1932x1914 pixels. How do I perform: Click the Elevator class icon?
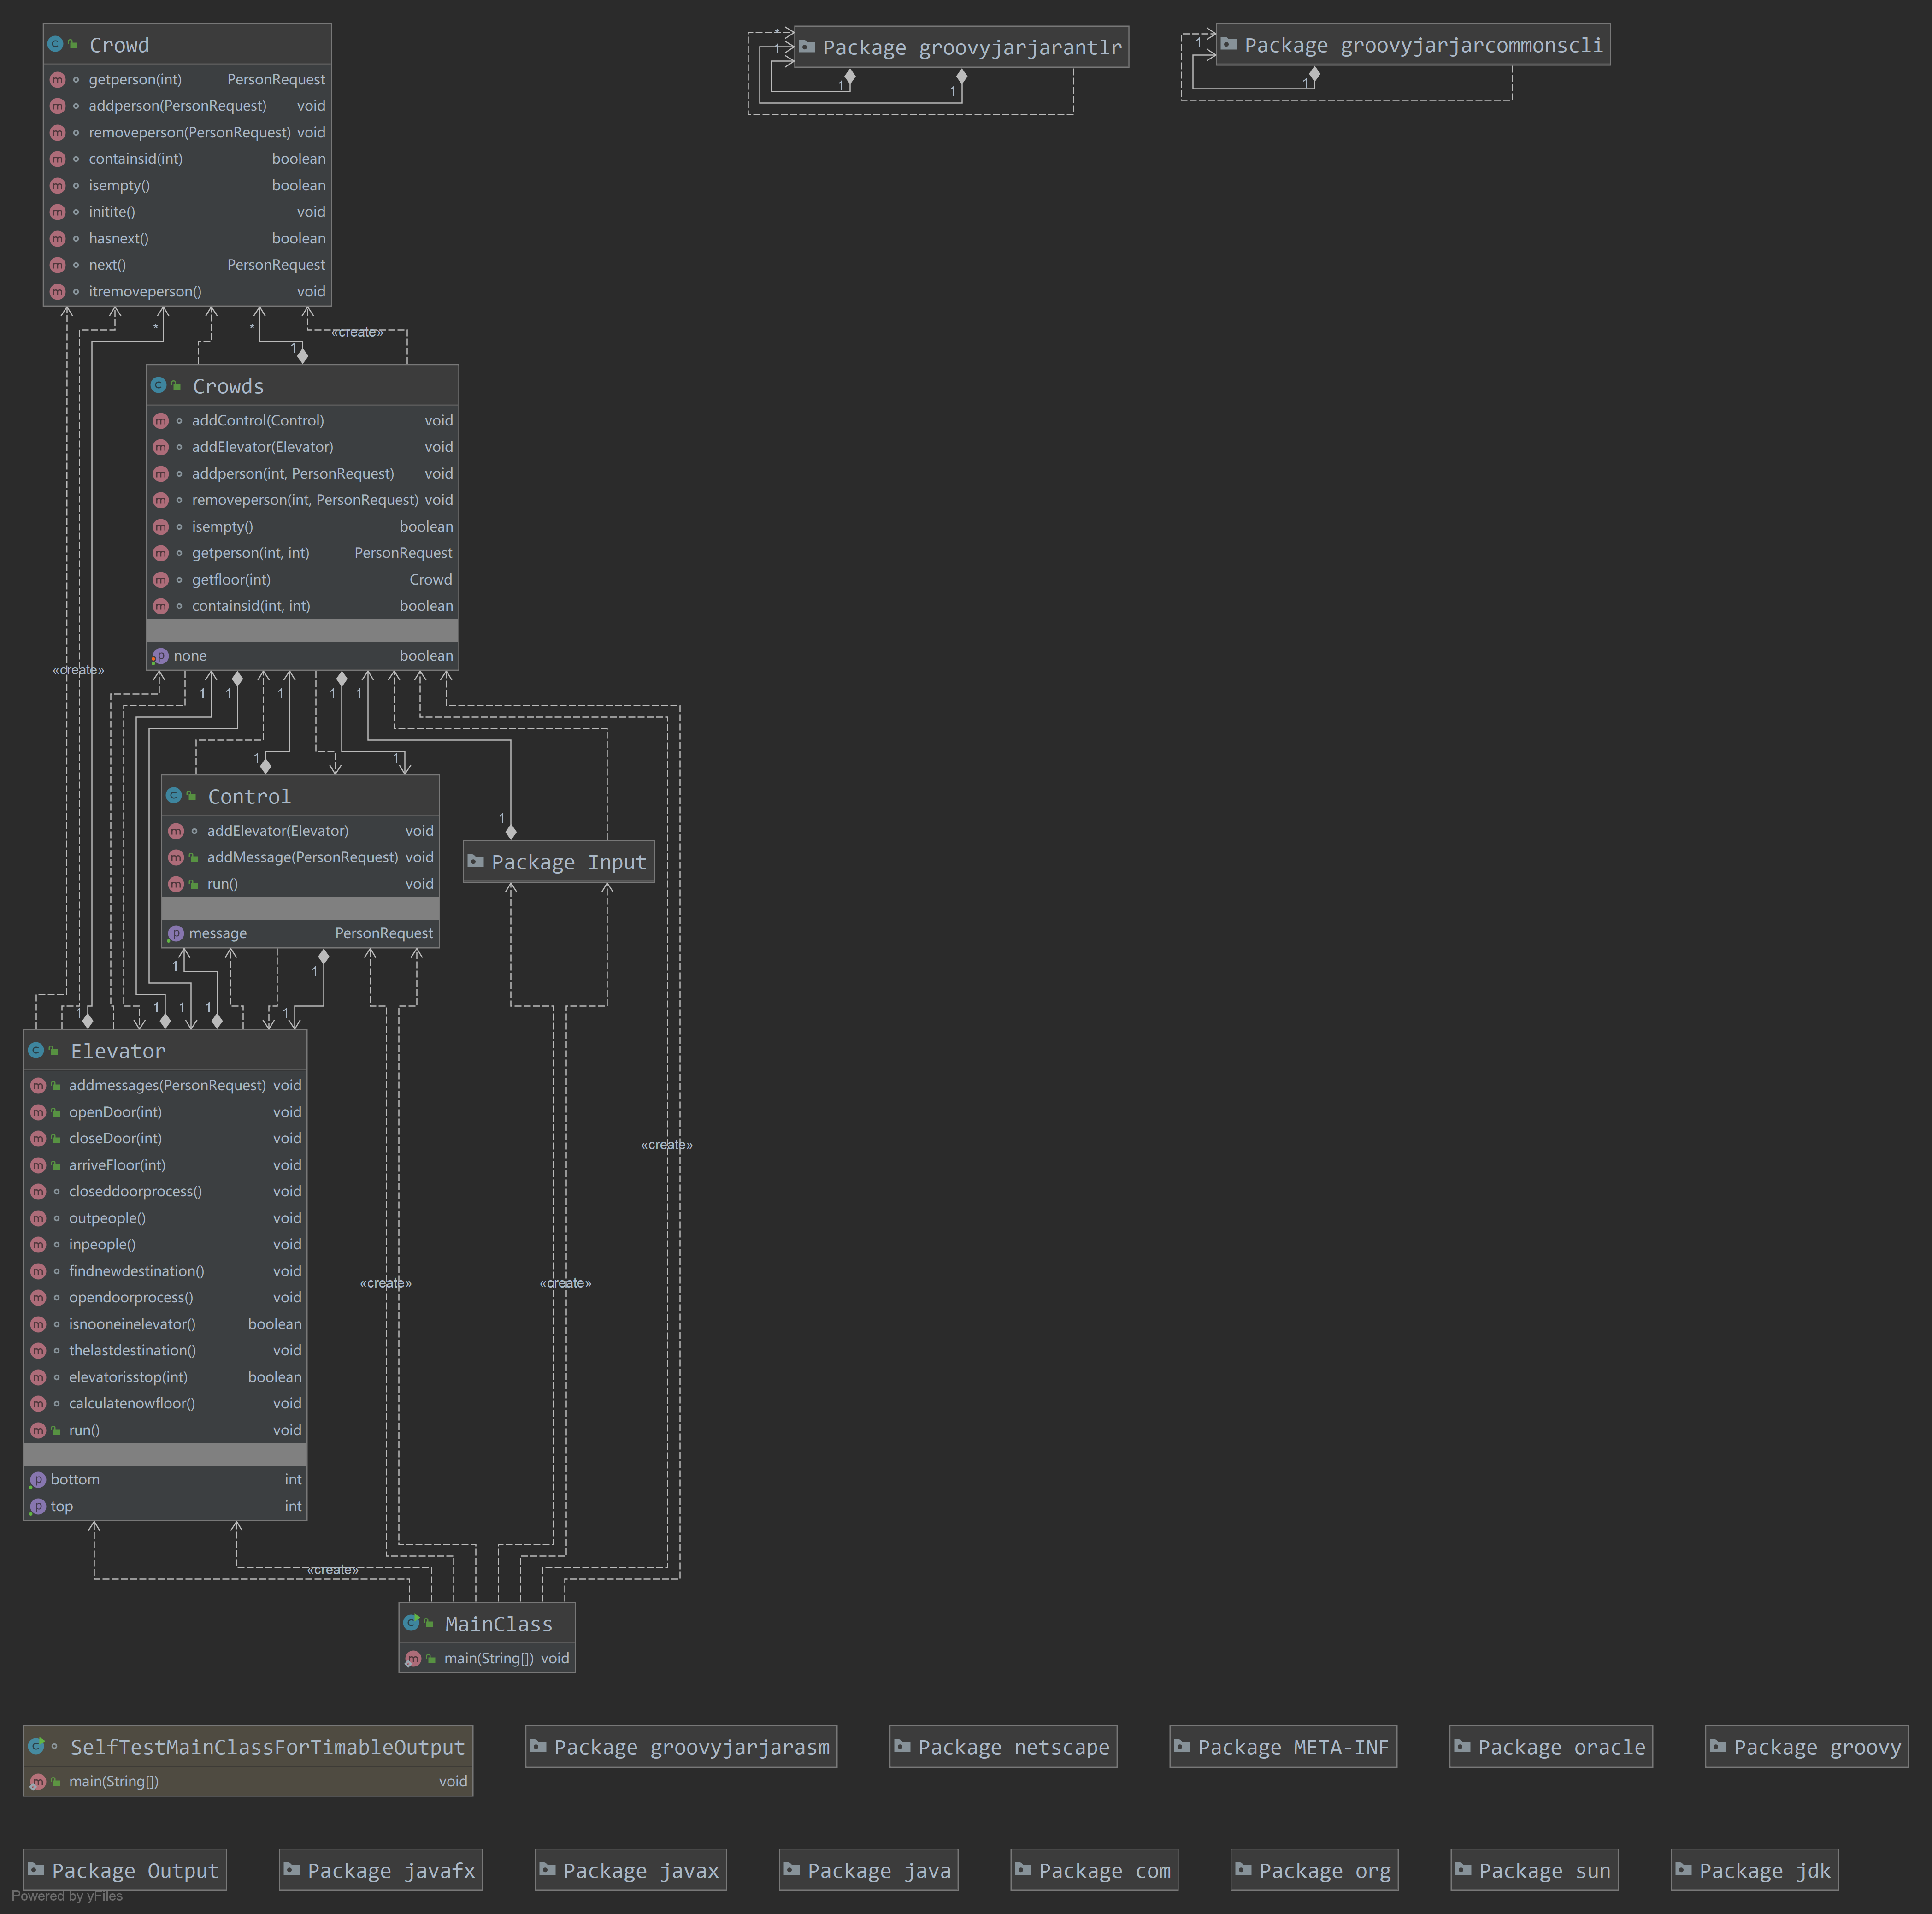[36, 1050]
